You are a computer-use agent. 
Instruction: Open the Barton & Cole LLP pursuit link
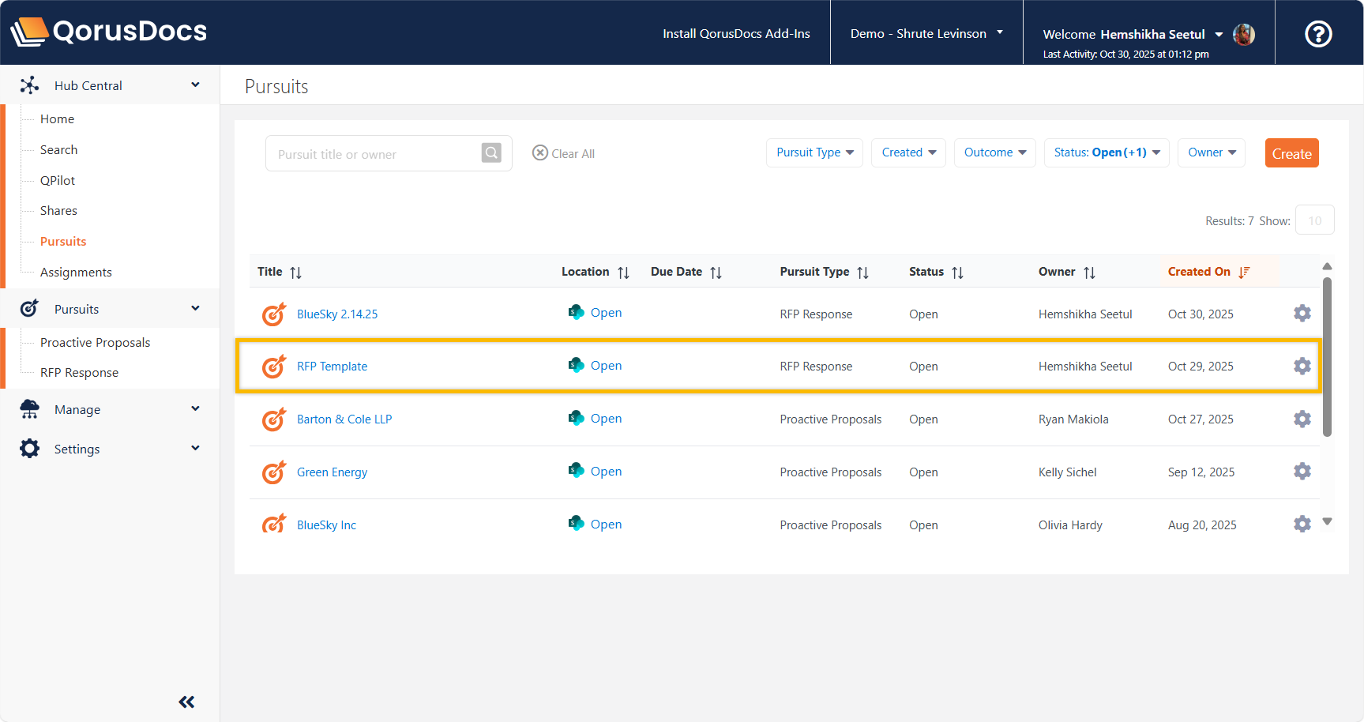[344, 419]
